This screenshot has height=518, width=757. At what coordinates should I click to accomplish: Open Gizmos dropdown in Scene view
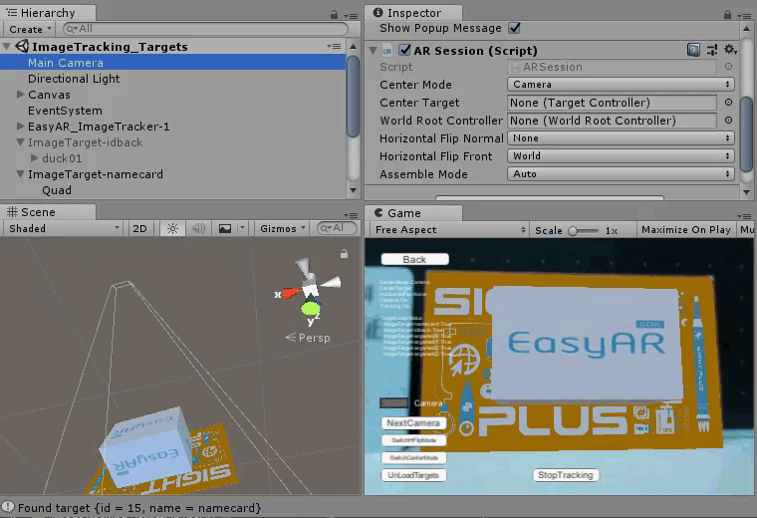pos(283,229)
